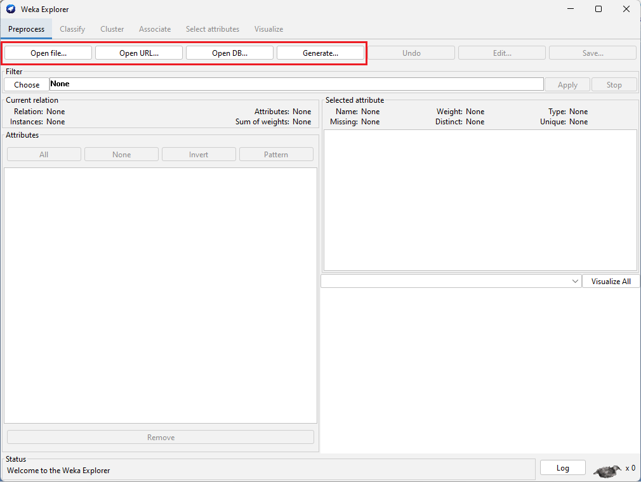Click the Generate... button

coord(320,53)
